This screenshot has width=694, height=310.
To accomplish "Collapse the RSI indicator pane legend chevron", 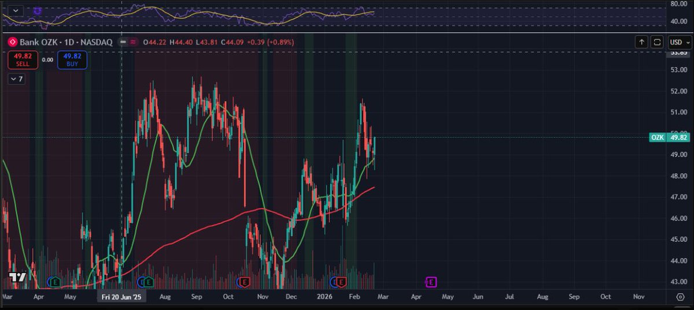I will click(14, 10).
